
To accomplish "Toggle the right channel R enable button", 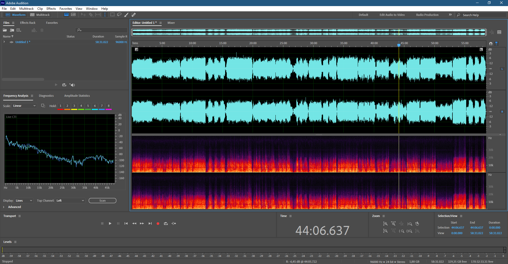I will 502,112.
